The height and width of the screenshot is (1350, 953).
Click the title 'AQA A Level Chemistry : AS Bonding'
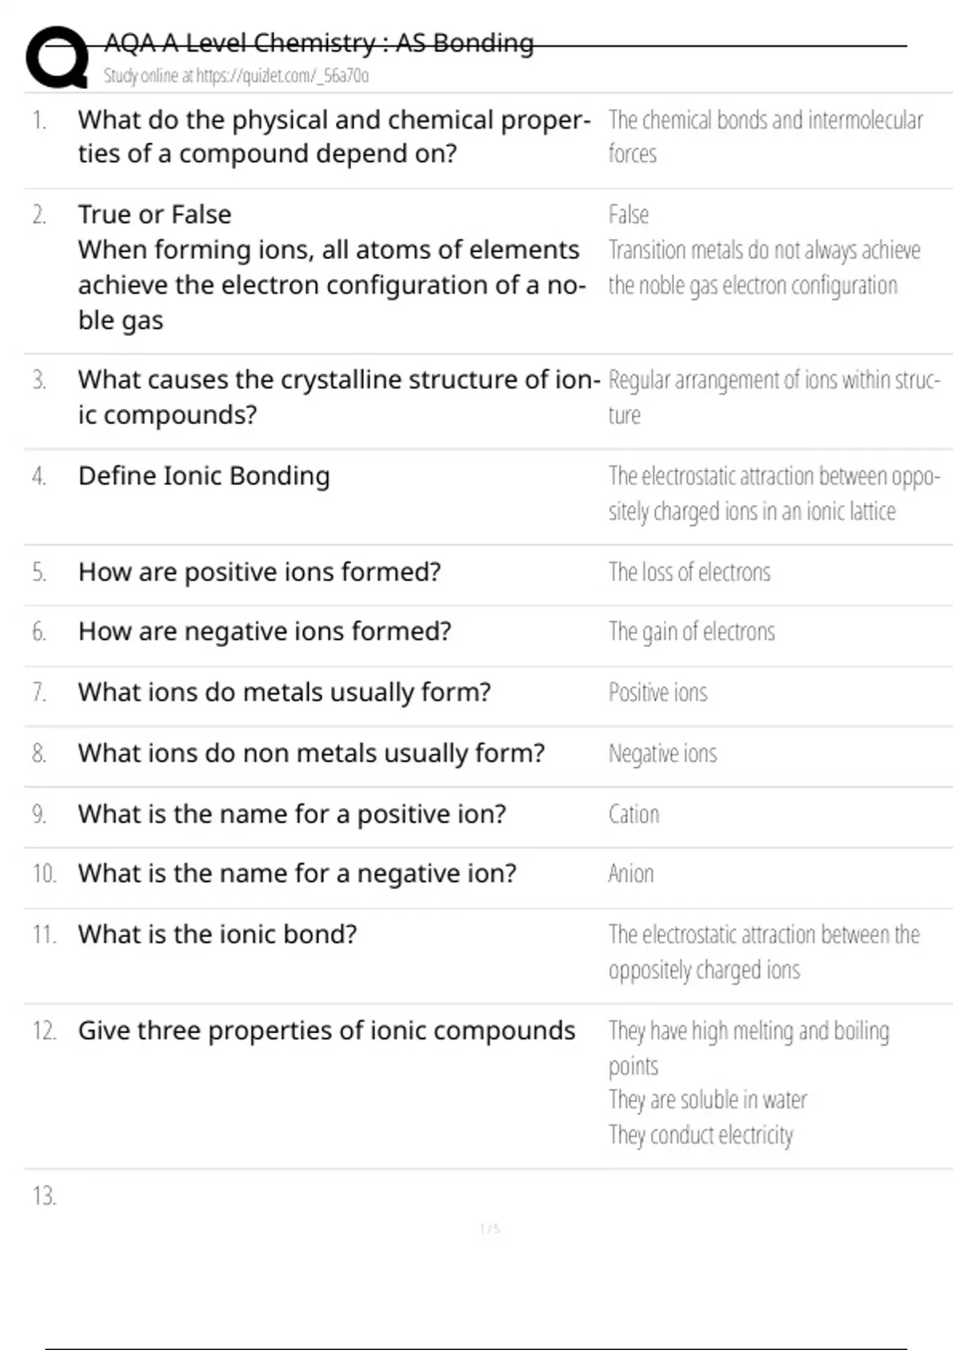[318, 43]
